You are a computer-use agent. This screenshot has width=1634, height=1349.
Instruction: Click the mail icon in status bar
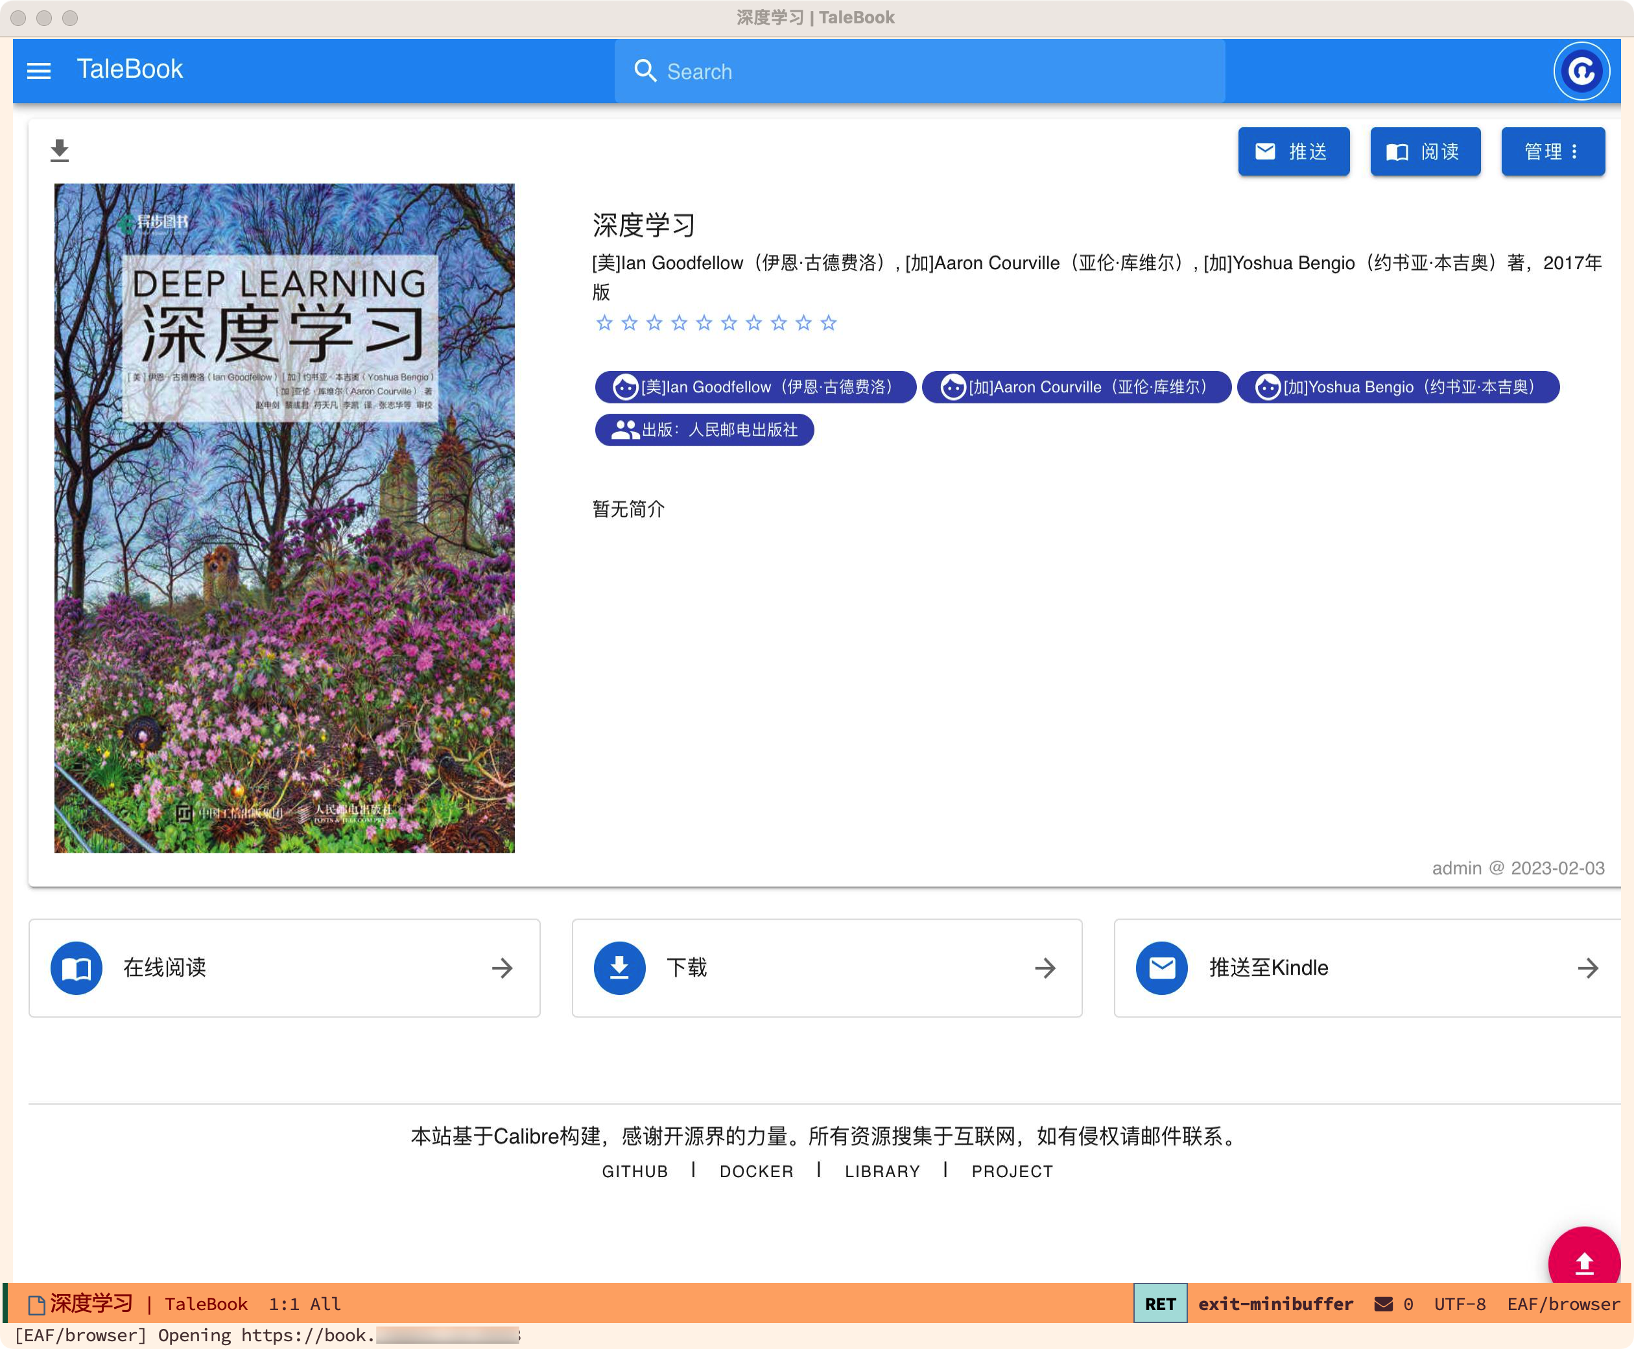1383,1304
